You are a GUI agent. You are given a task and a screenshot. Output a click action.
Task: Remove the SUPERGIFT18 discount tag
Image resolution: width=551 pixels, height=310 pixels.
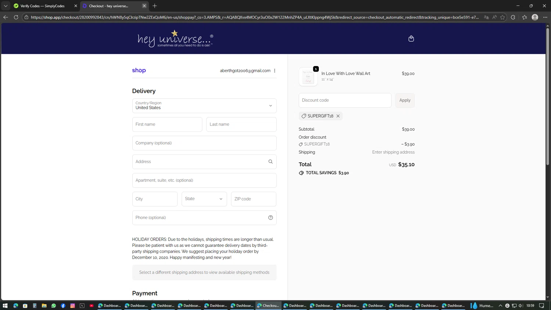[x=338, y=116]
